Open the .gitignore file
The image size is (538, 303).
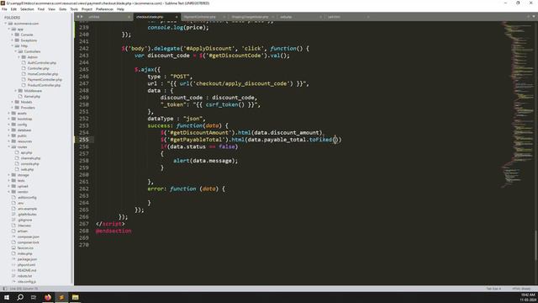(x=24, y=220)
